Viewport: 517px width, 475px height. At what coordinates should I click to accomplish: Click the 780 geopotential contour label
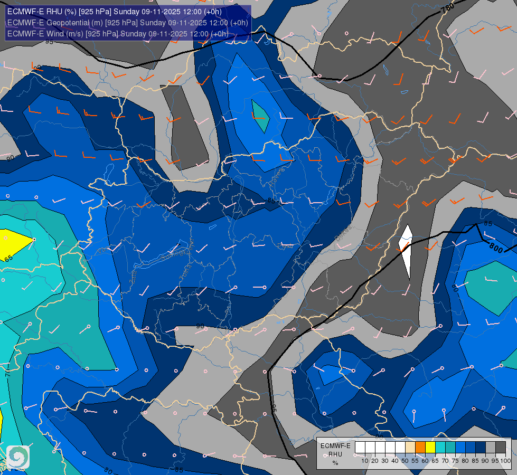(x=448, y=7)
